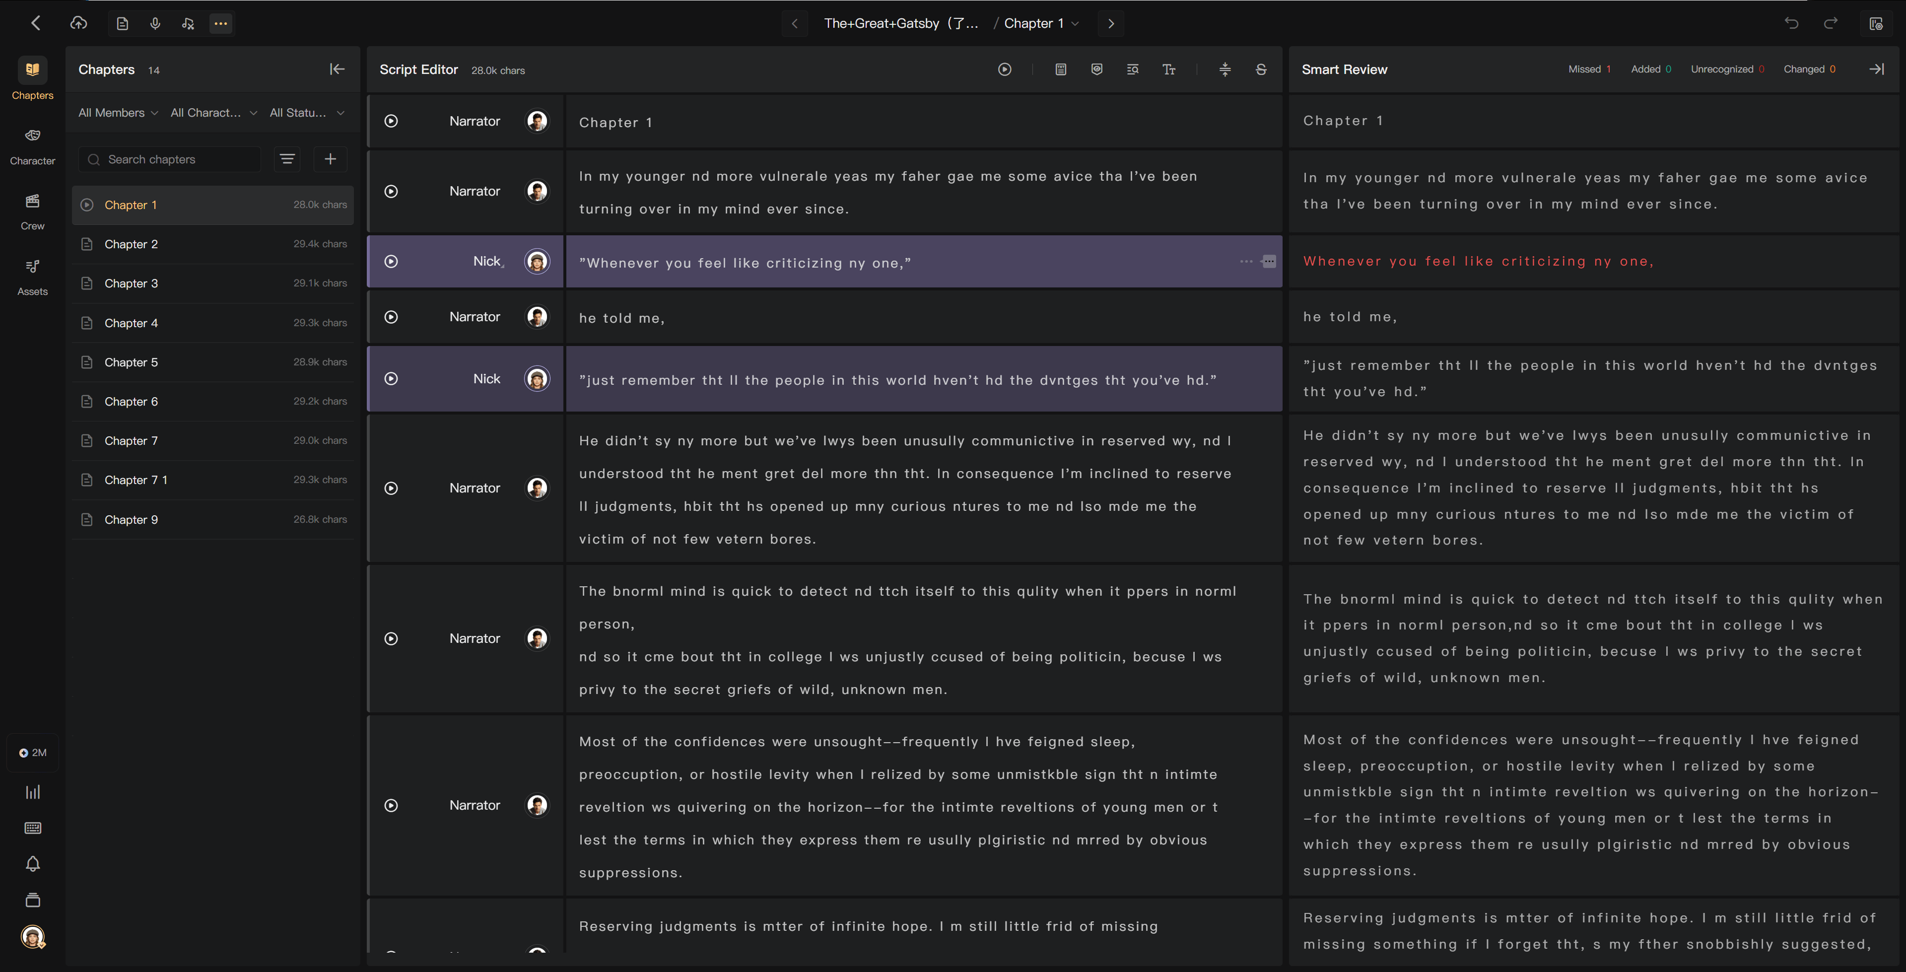Screen dimensions: 1906x972
Task: Open the three-dot more options menu
Action: pyautogui.click(x=220, y=24)
